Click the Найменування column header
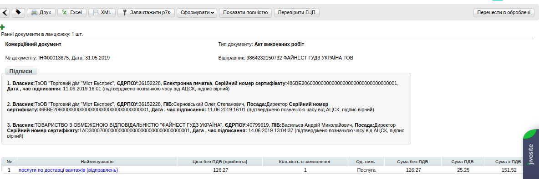This screenshot has height=179, width=539. (x=97, y=162)
